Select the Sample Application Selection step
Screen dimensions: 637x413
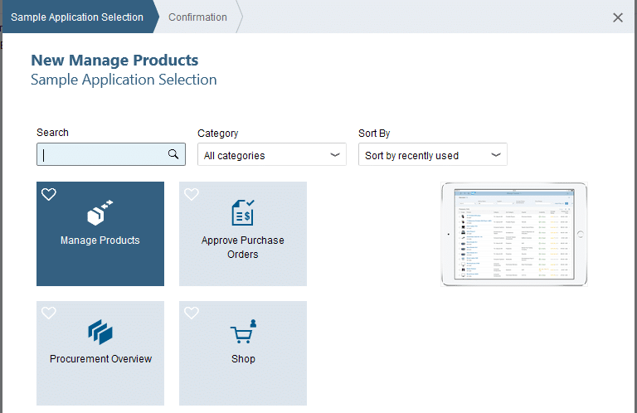click(76, 17)
